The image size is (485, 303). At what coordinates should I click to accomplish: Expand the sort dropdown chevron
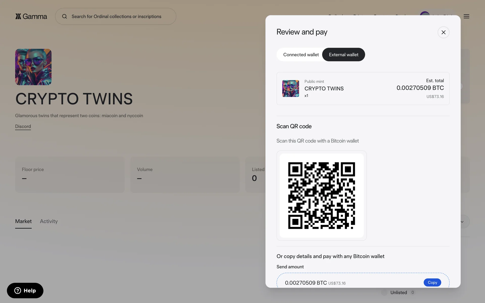[462, 222]
